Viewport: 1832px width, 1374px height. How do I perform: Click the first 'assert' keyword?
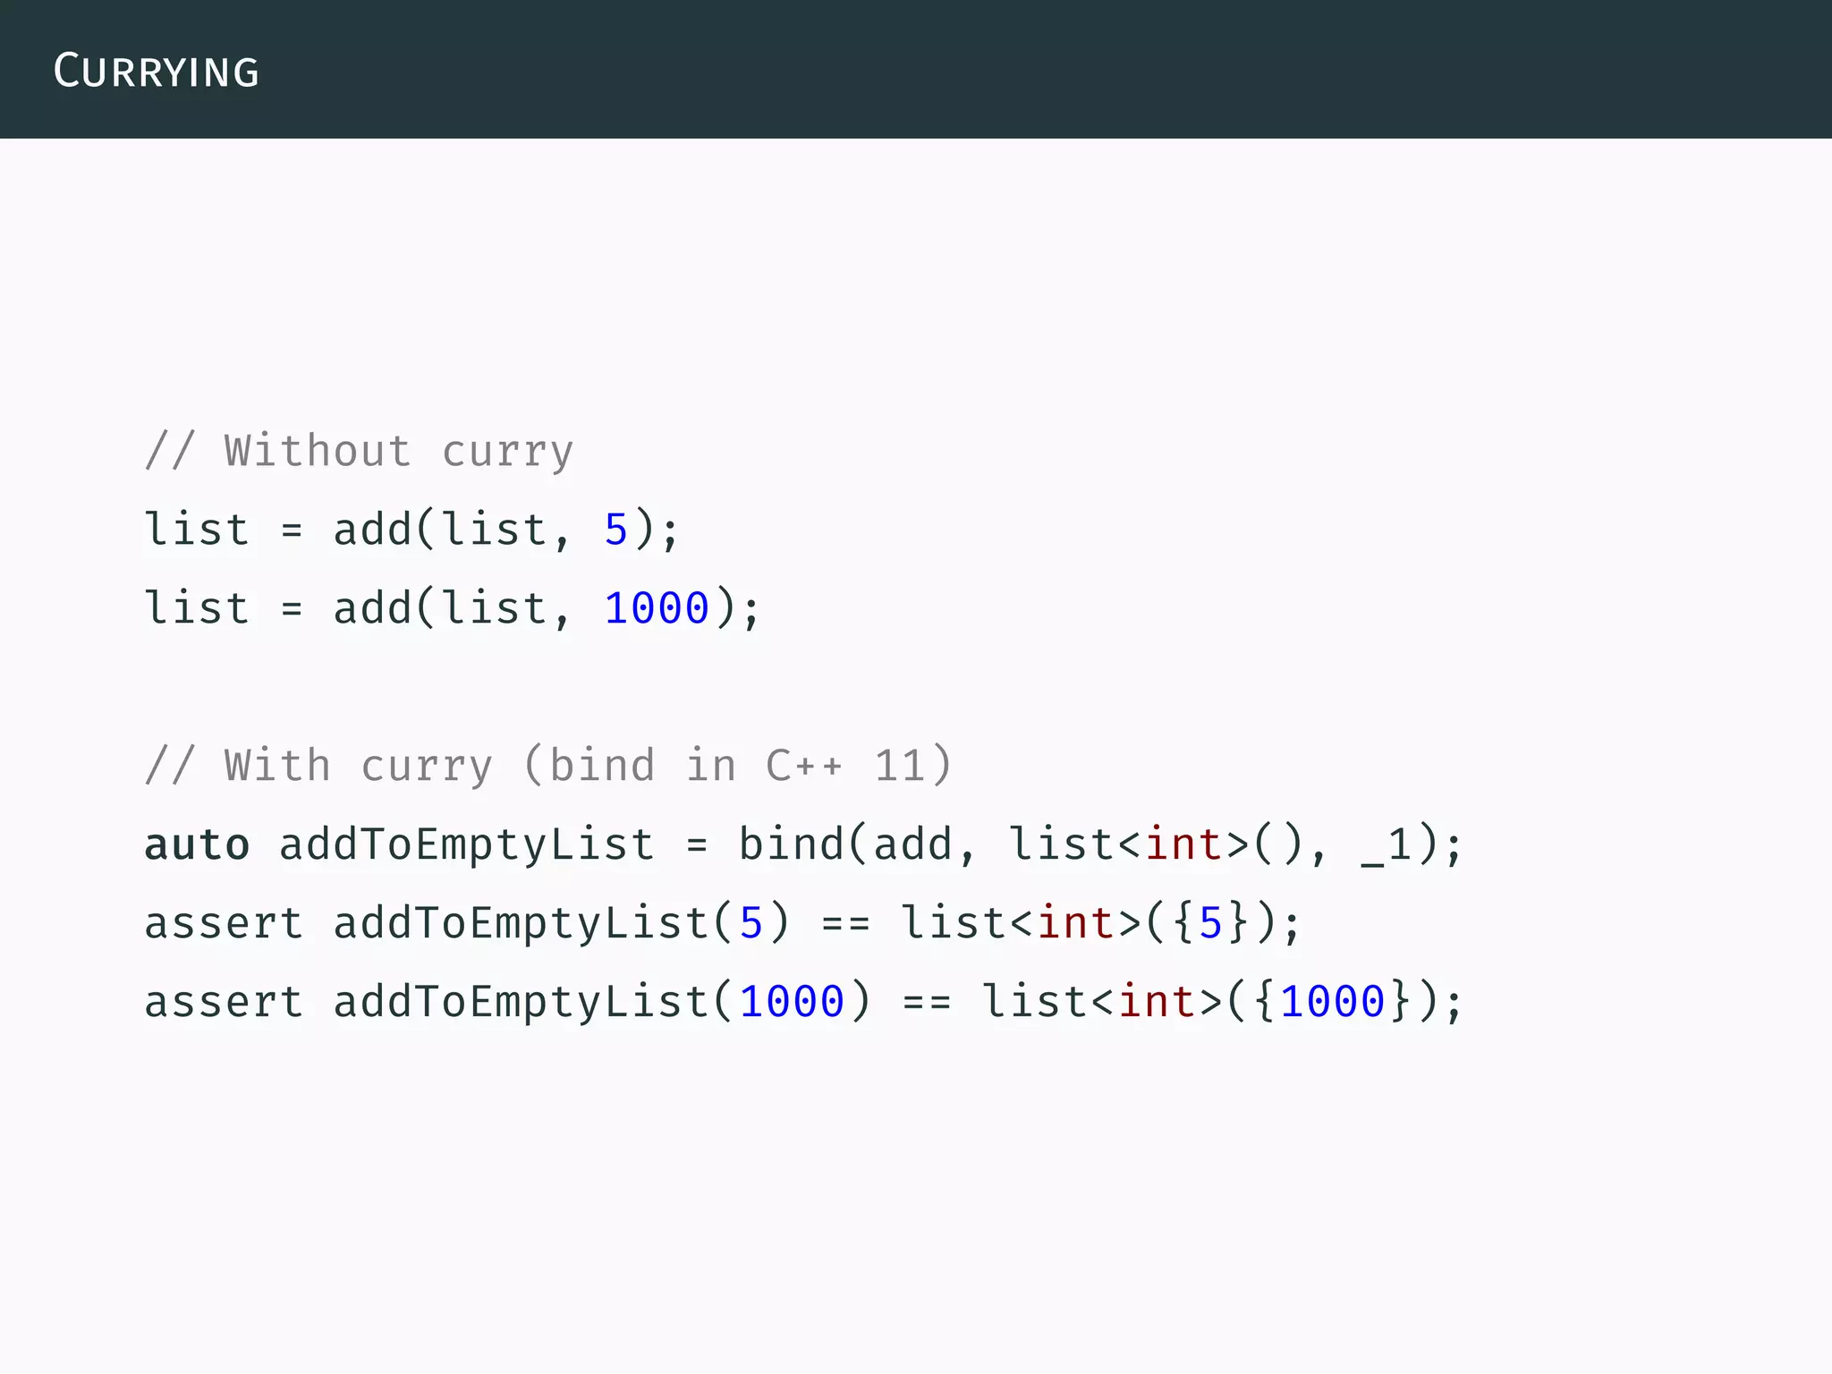(224, 923)
